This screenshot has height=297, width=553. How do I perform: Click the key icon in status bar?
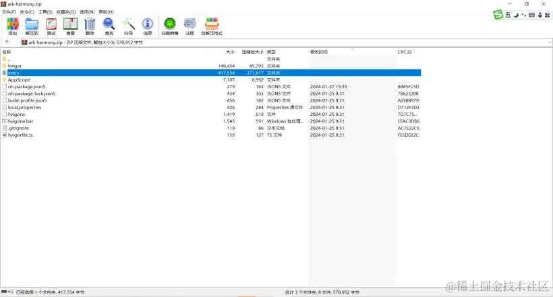tap(11, 292)
